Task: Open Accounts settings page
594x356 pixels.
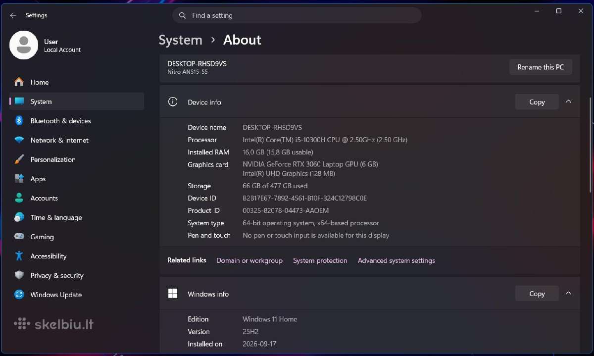Action: 77,198
